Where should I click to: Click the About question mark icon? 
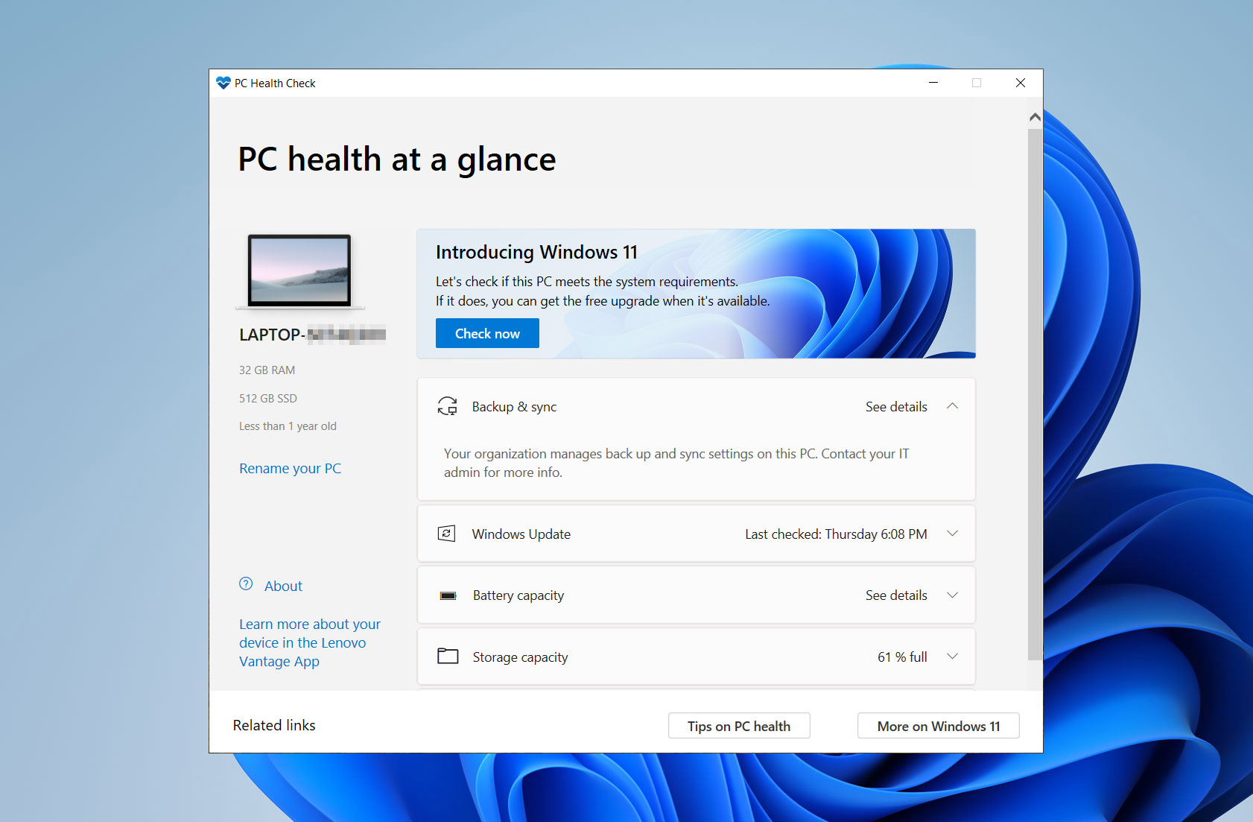pos(246,584)
